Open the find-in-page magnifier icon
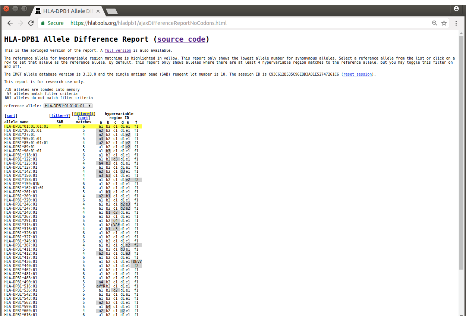The height and width of the screenshot is (321, 466). [x=434, y=23]
